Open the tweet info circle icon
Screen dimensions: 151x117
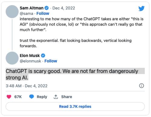pos(142,86)
